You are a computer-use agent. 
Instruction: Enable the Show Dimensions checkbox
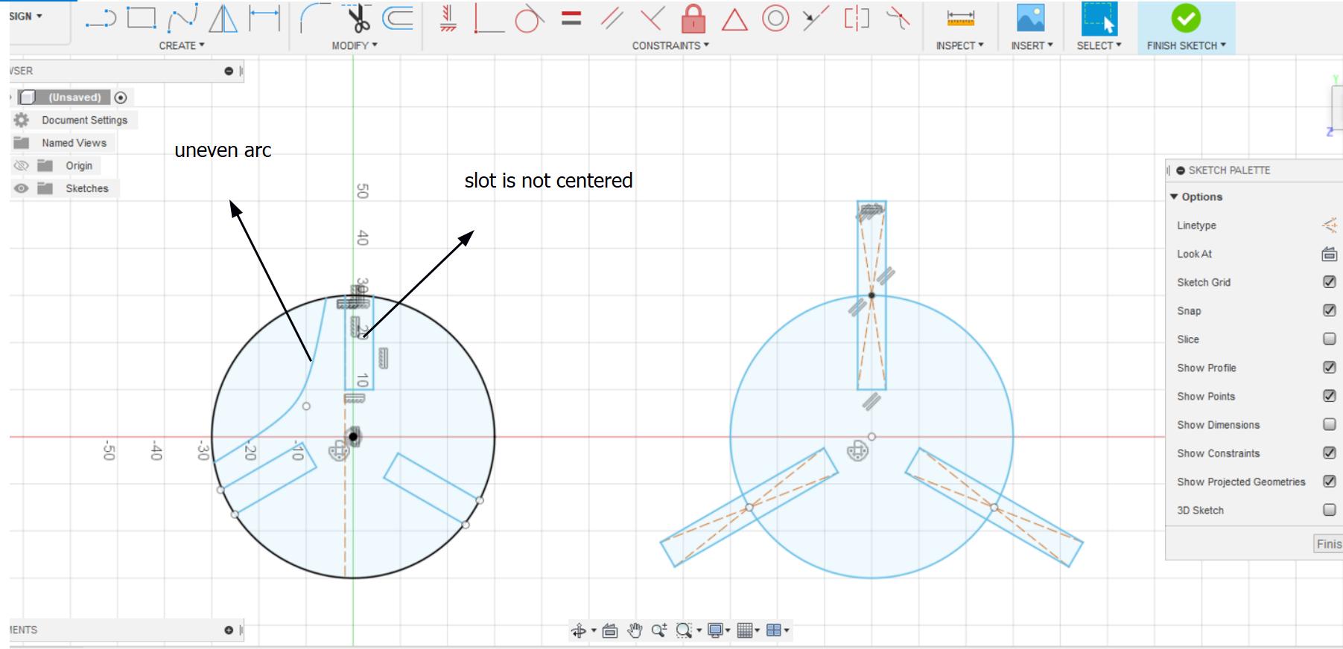coord(1329,424)
